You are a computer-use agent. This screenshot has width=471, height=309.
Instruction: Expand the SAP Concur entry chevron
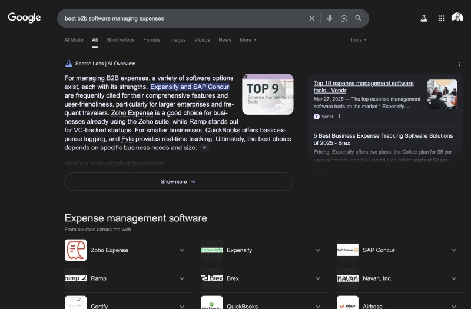coord(454,250)
